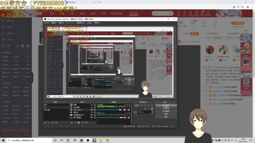Toggle visibility of the 窗口捕获 source
The image size is (255, 143).
[91, 107]
